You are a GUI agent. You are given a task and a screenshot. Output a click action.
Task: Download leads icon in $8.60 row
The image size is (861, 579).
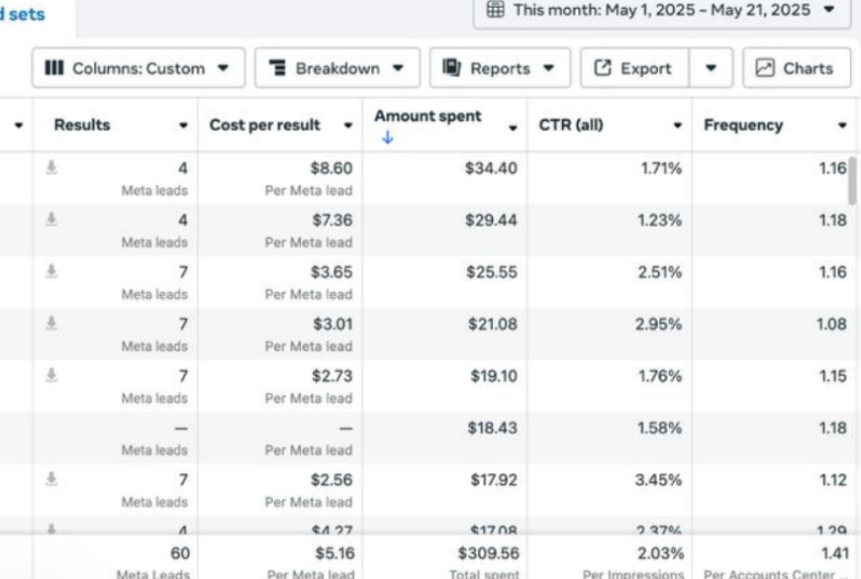tap(51, 168)
